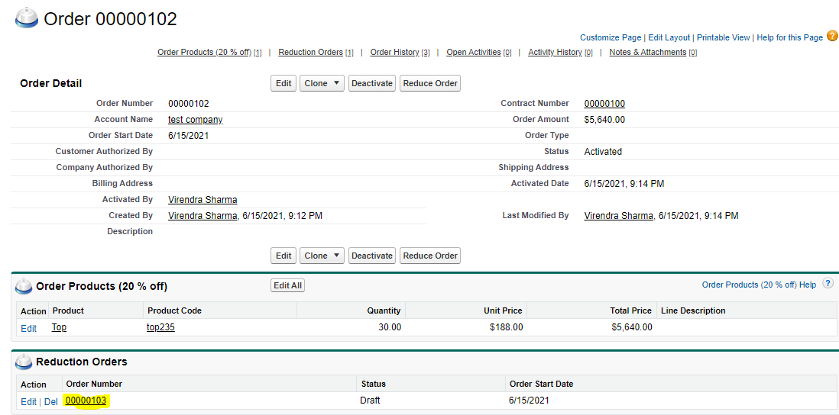
Task: Click the Order Products section help question mark icon
Action: pyautogui.click(x=828, y=284)
